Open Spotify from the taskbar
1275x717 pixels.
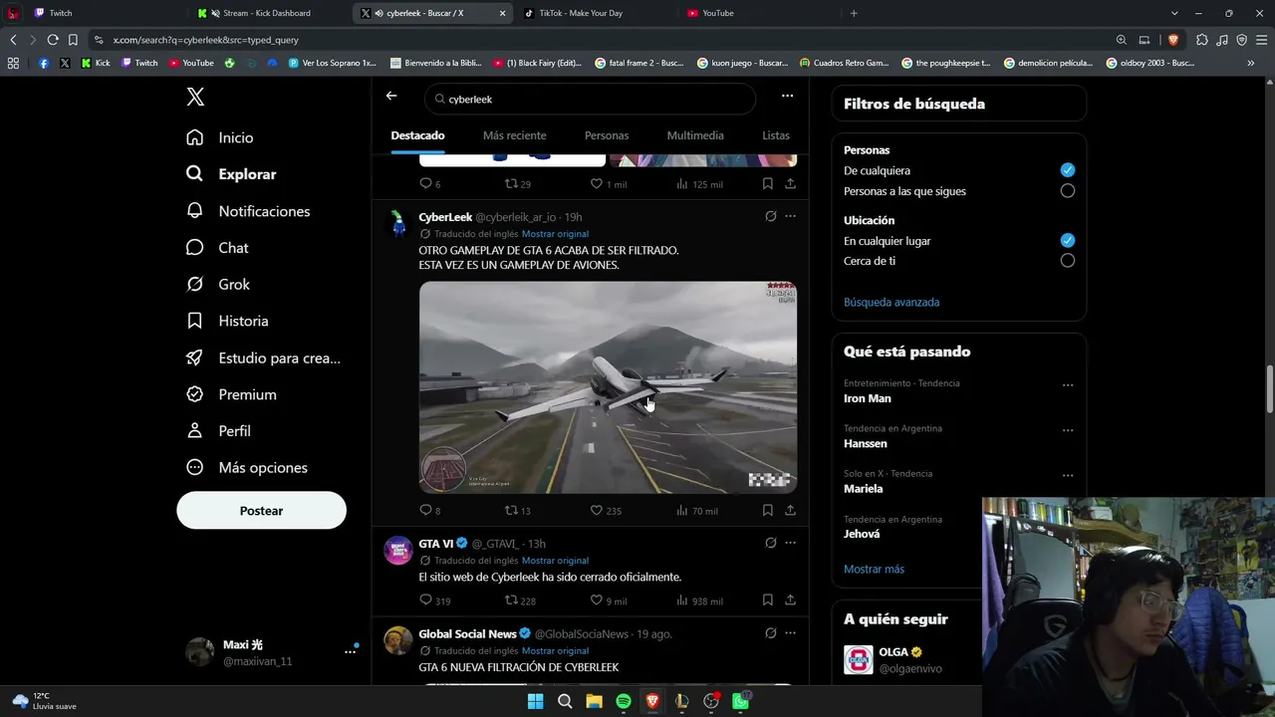click(624, 701)
